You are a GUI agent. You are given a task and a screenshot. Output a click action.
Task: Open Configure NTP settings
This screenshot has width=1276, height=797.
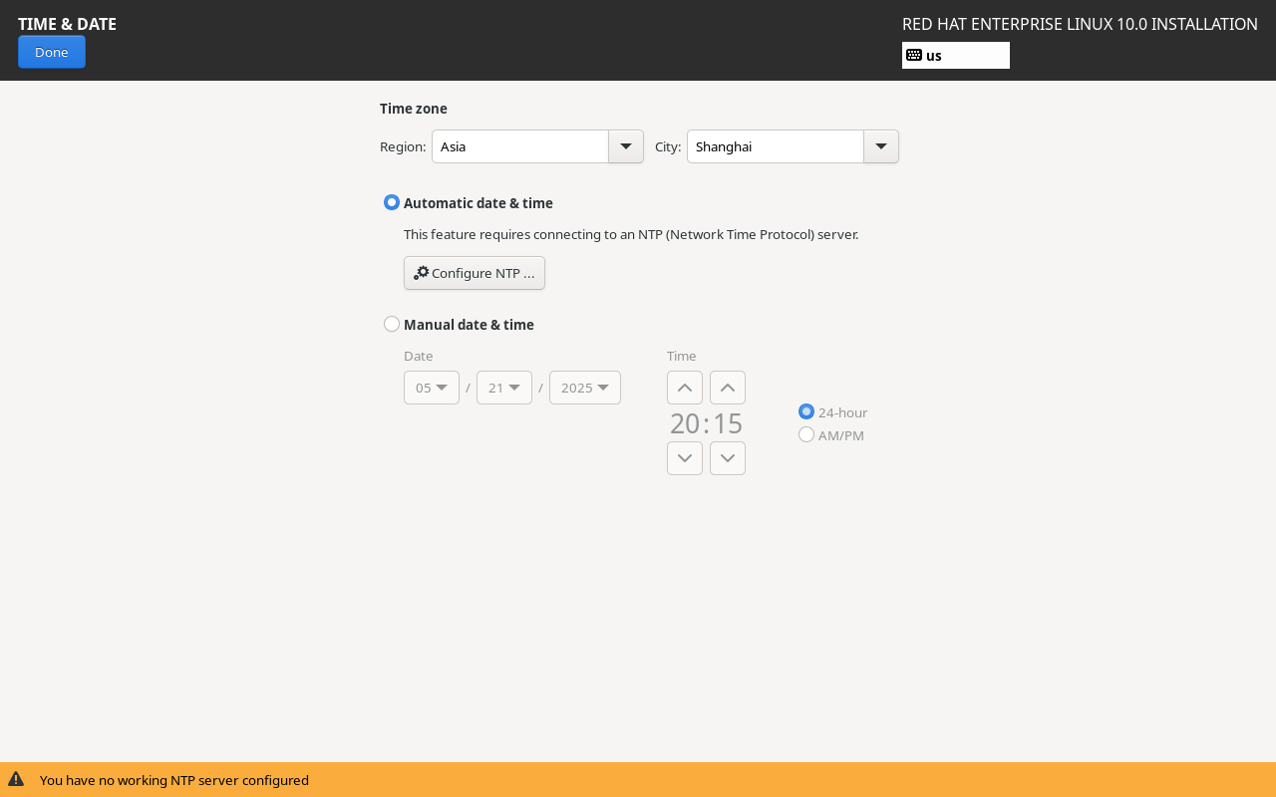click(475, 273)
